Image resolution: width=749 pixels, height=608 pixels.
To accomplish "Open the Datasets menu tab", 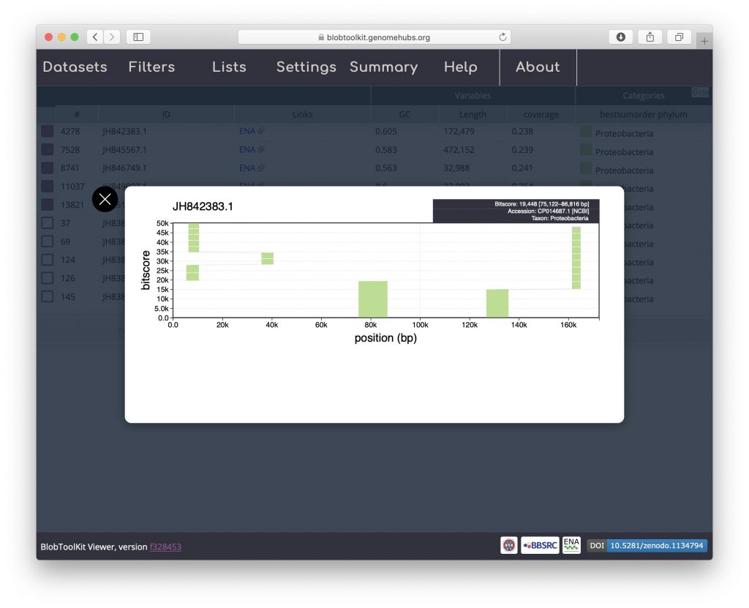I will click(x=75, y=67).
